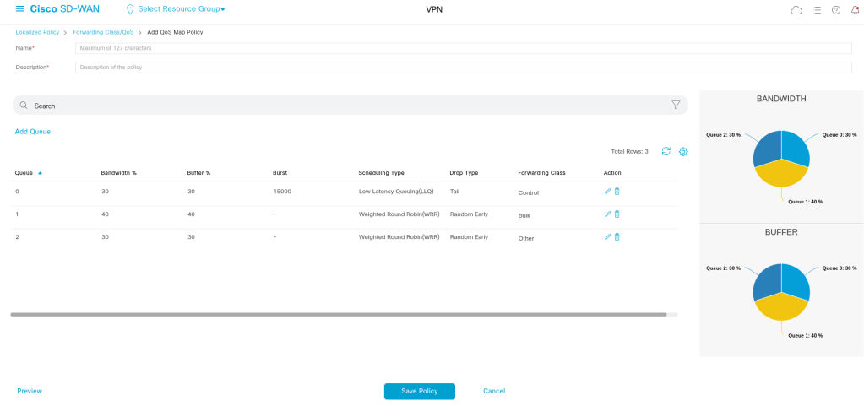The image size is (864, 417).
Task: Open the task list icon in header
Action: pyautogui.click(x=816, y=10)
